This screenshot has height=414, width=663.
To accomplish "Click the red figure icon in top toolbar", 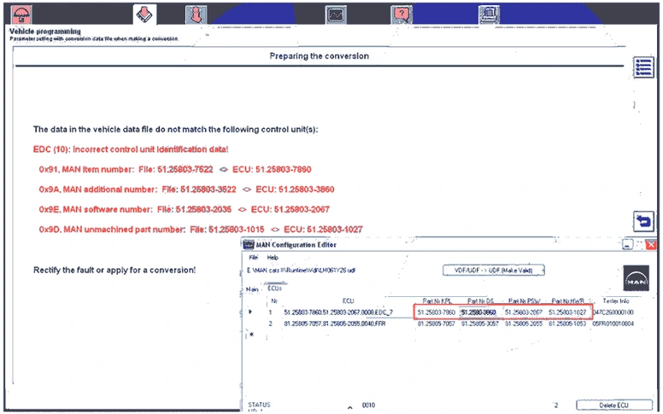I will click(196, 14).
